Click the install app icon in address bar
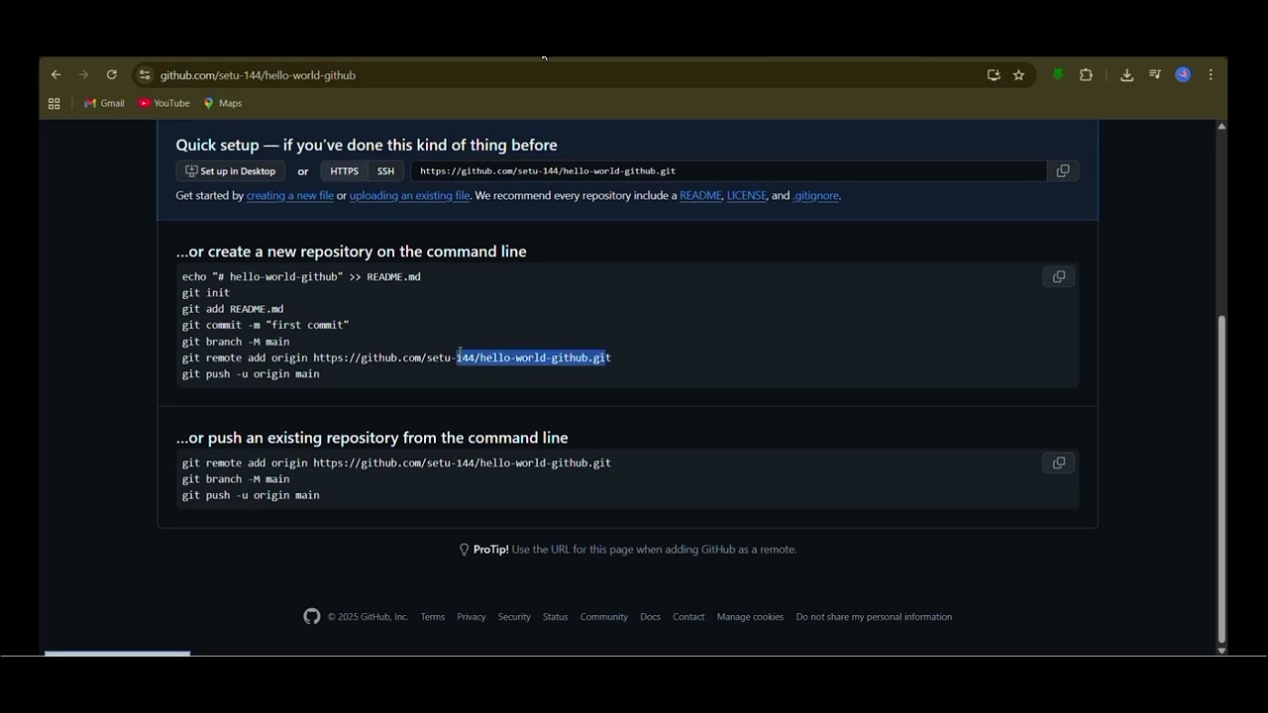 coord(994,75)
